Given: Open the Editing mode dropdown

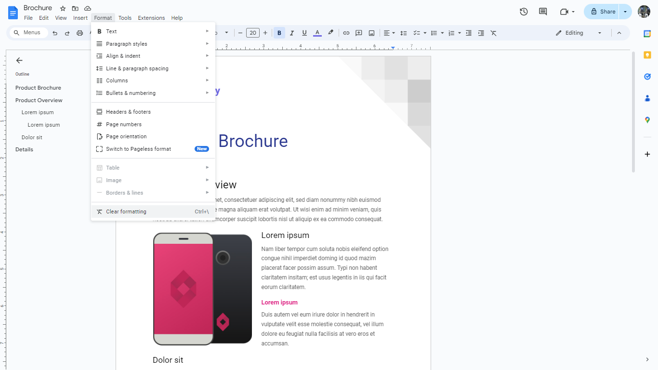Looking at the screenshot, I should pos(579,33).
